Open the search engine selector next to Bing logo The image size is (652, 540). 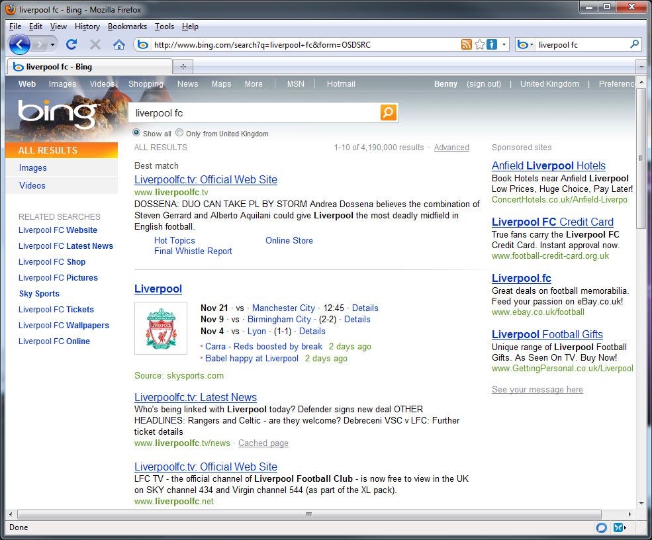pyautogui.click(x=532, y=44)
